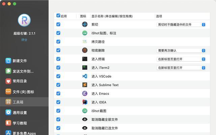Toggle the iShot 截图 checkbox
216x135 pixels.
point(58,111)
